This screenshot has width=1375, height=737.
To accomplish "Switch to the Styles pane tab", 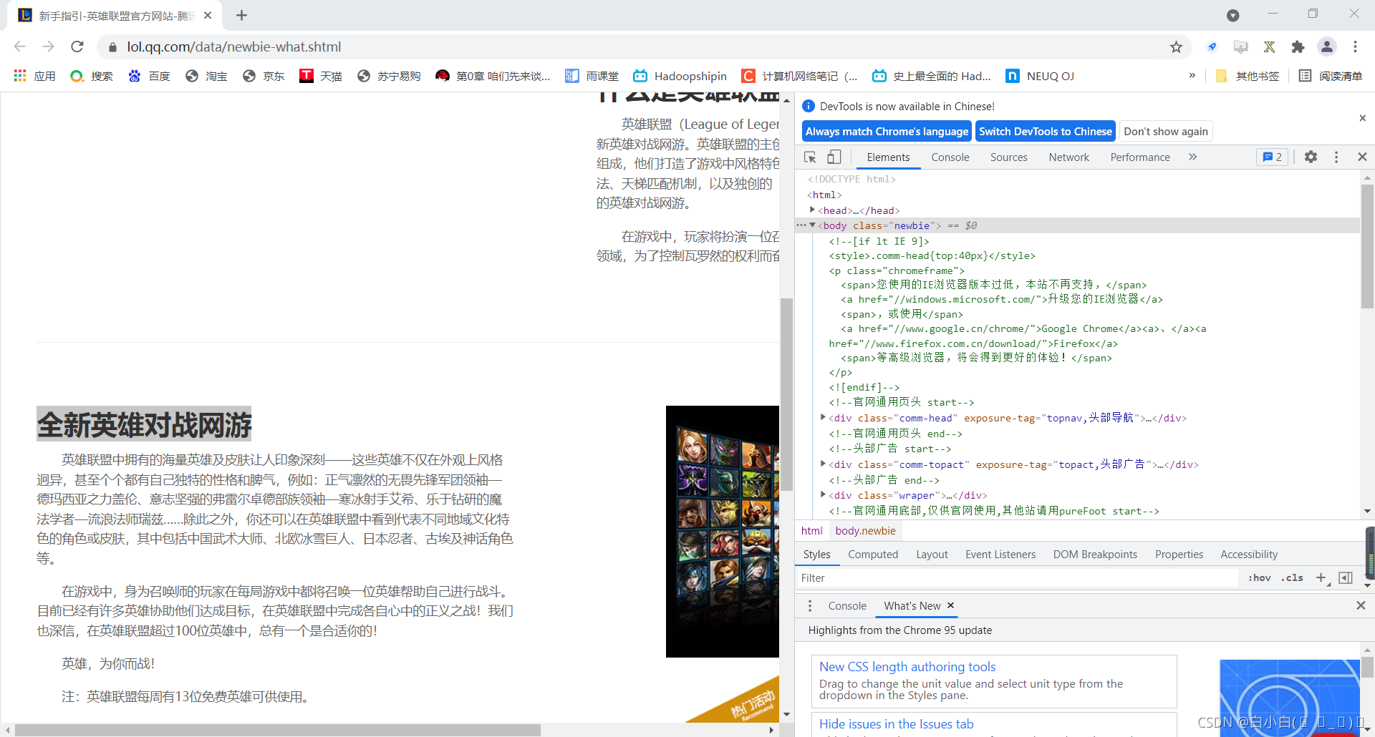I will (x=816, y=555).
